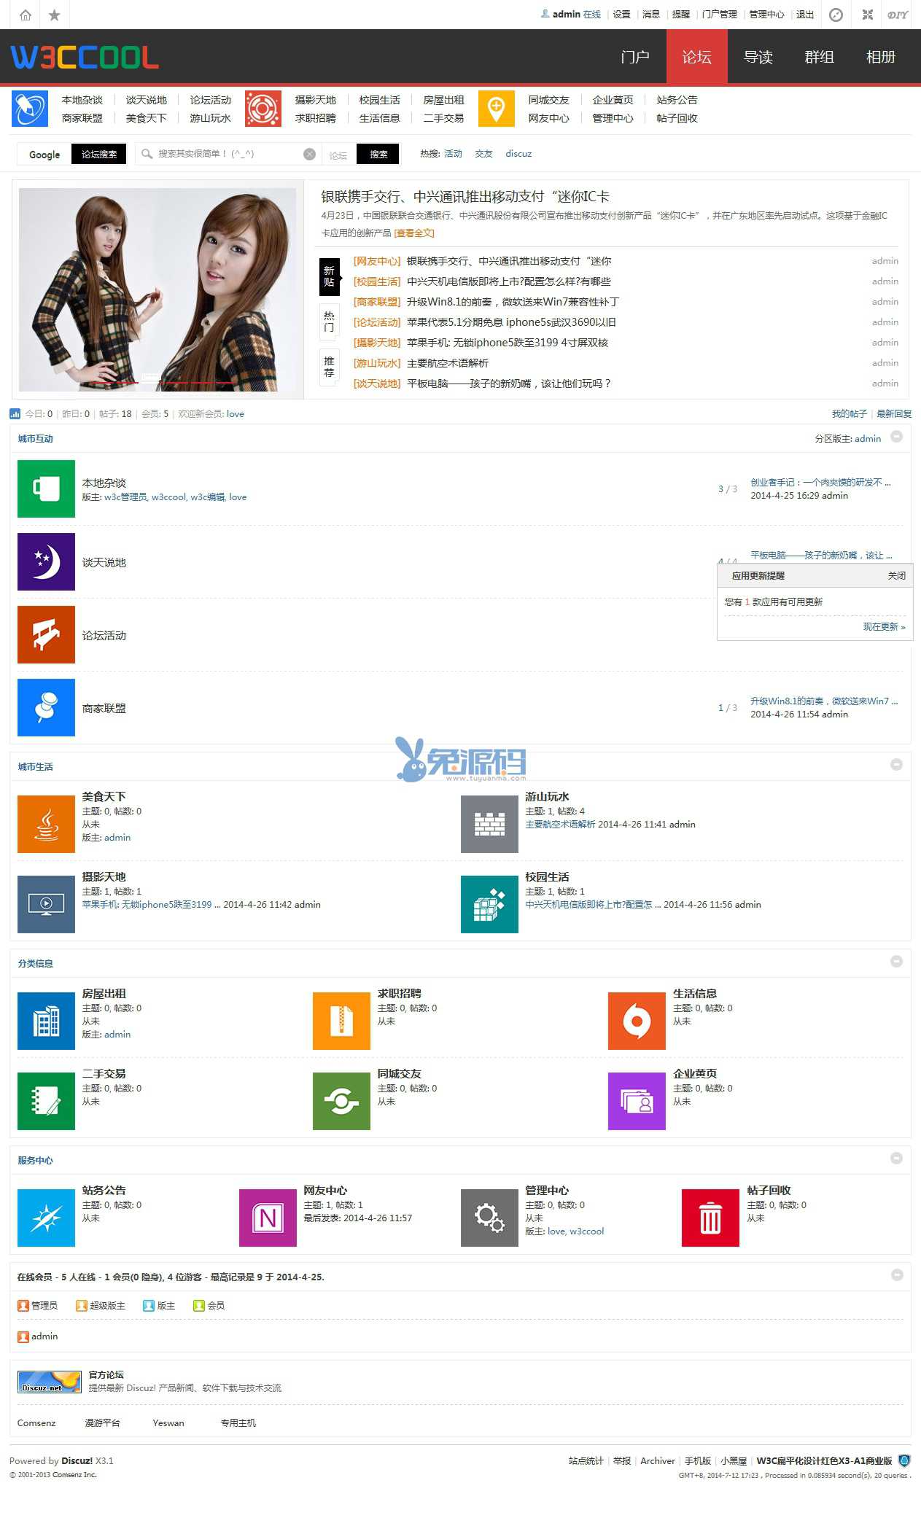Collapse the 城市生活 section
Viewport: 921px width, 1518px height.
897,765
